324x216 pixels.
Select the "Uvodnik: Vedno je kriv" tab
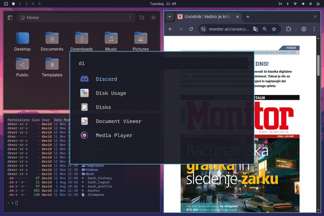click(x=208, y=17)
